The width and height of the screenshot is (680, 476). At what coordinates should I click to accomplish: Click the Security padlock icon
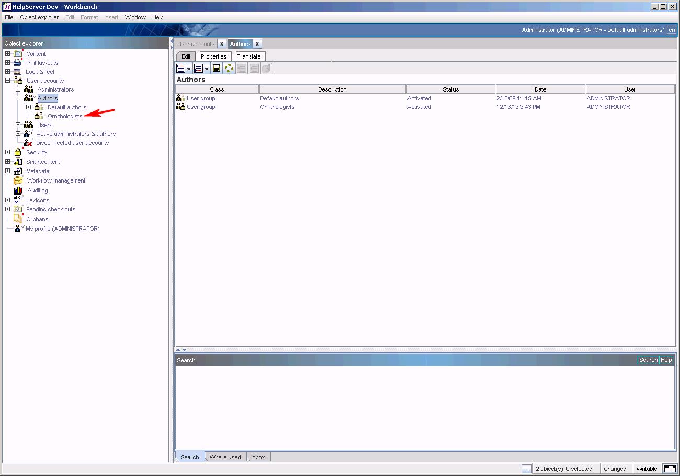[x=18, y=152]
